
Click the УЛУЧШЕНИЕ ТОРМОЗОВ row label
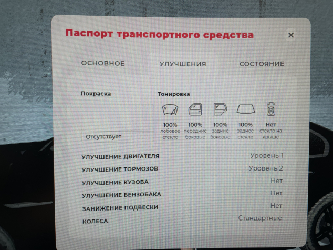click(x=120, y=169)
